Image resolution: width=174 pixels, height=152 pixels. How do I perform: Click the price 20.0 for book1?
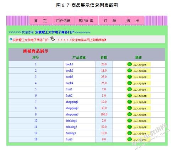pyautogui.click(x=104, y=64)
